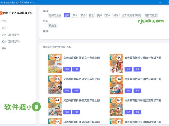Choose the 音乐 subject tag
Viewport: 169px width, 126px height.
click(x=91, y=15)
